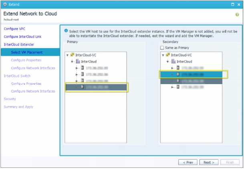Image resolution: width=244 pixels, height=169 pixels.
Task: Open Configure Network Interfaces under InterCloud Extender
Action: pos(33,68)
